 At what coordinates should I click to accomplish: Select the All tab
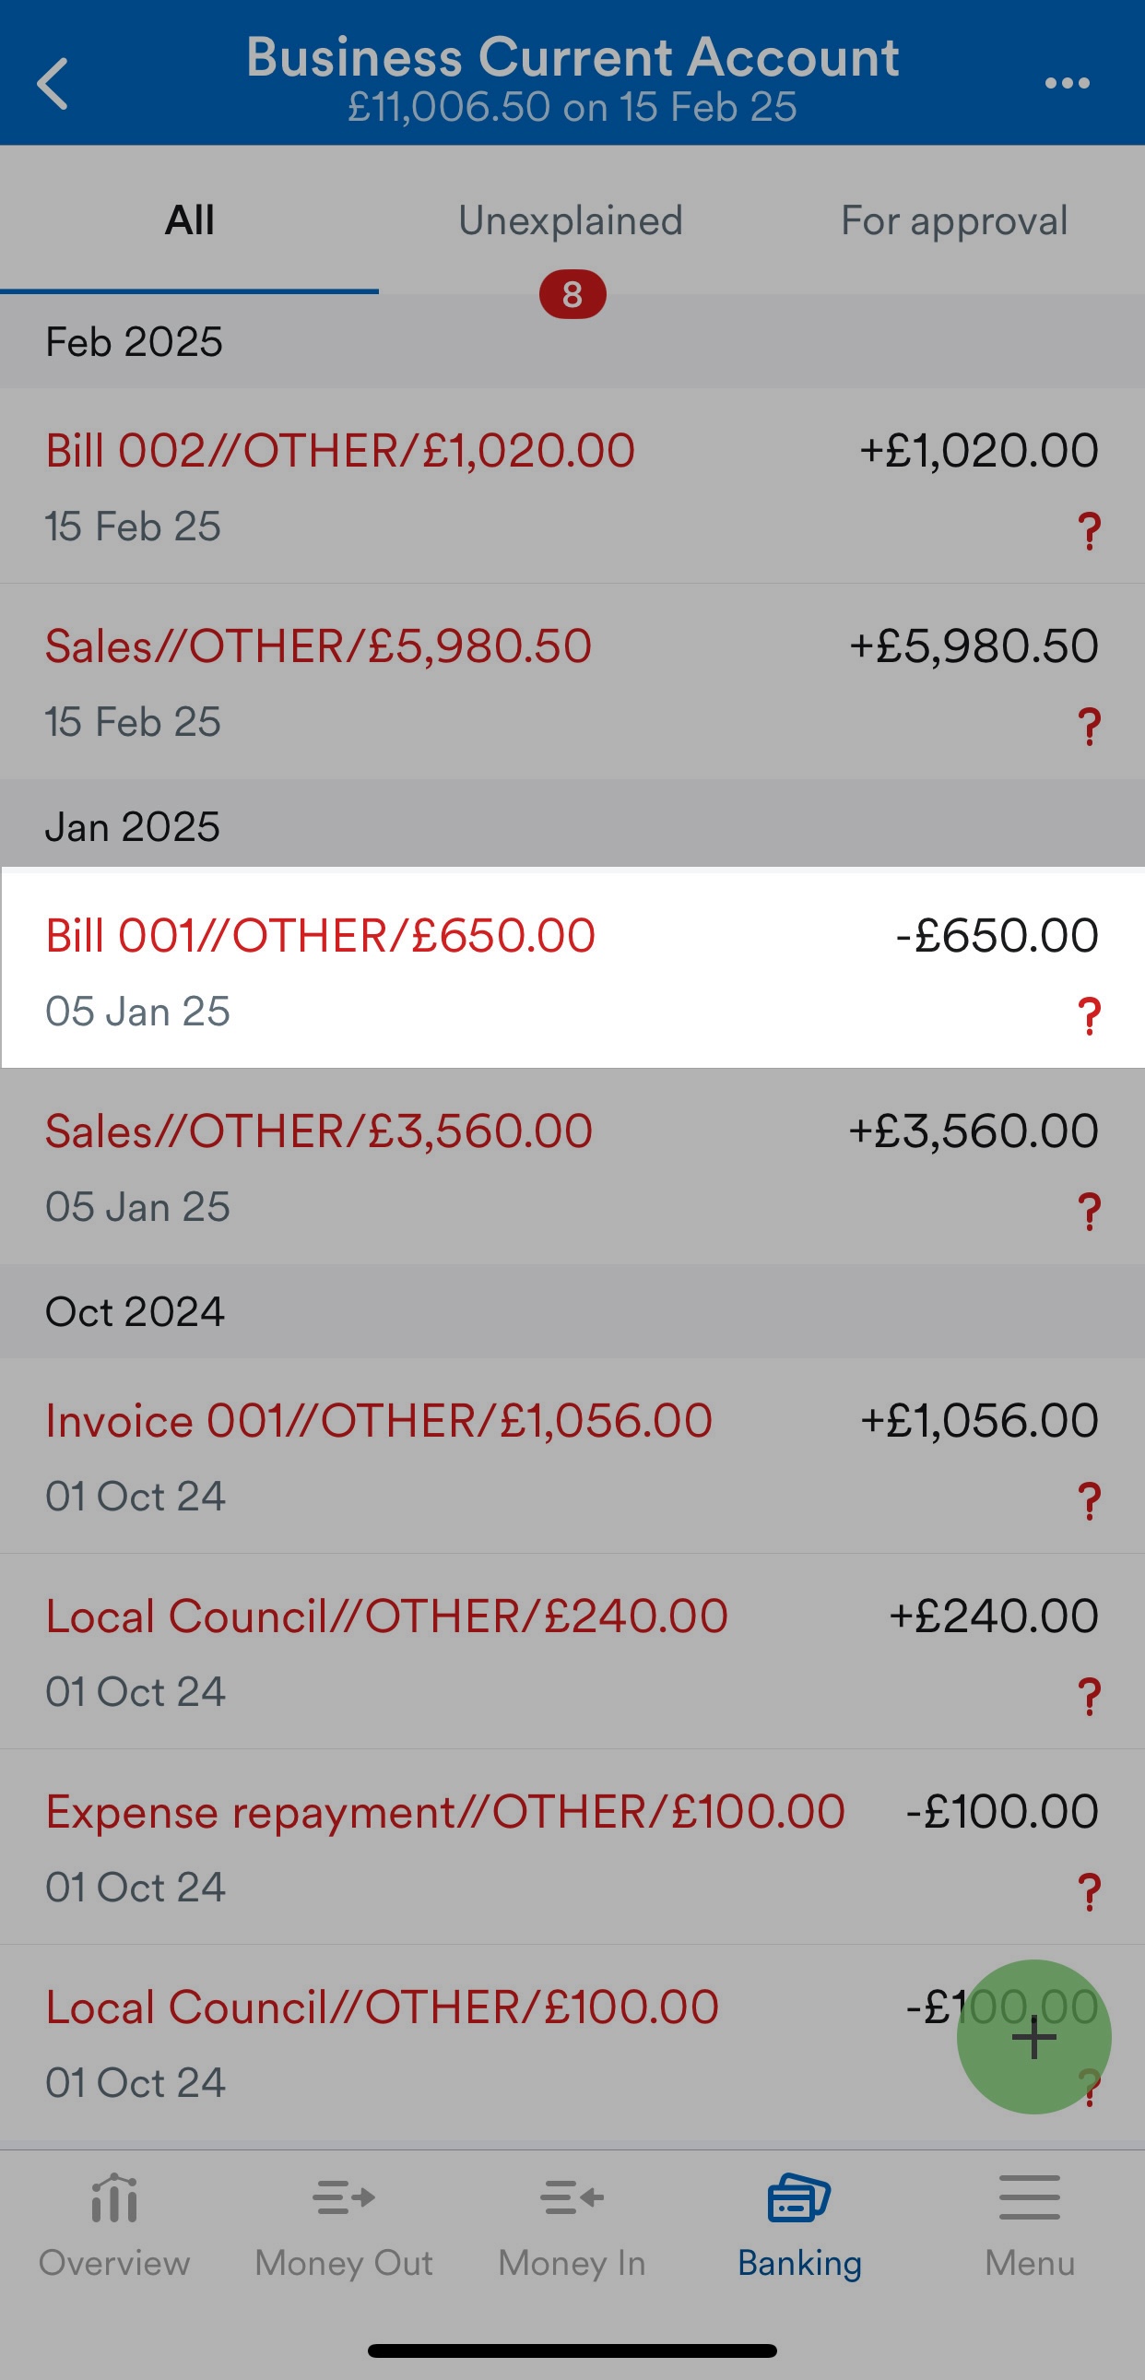tap(189, 219)
